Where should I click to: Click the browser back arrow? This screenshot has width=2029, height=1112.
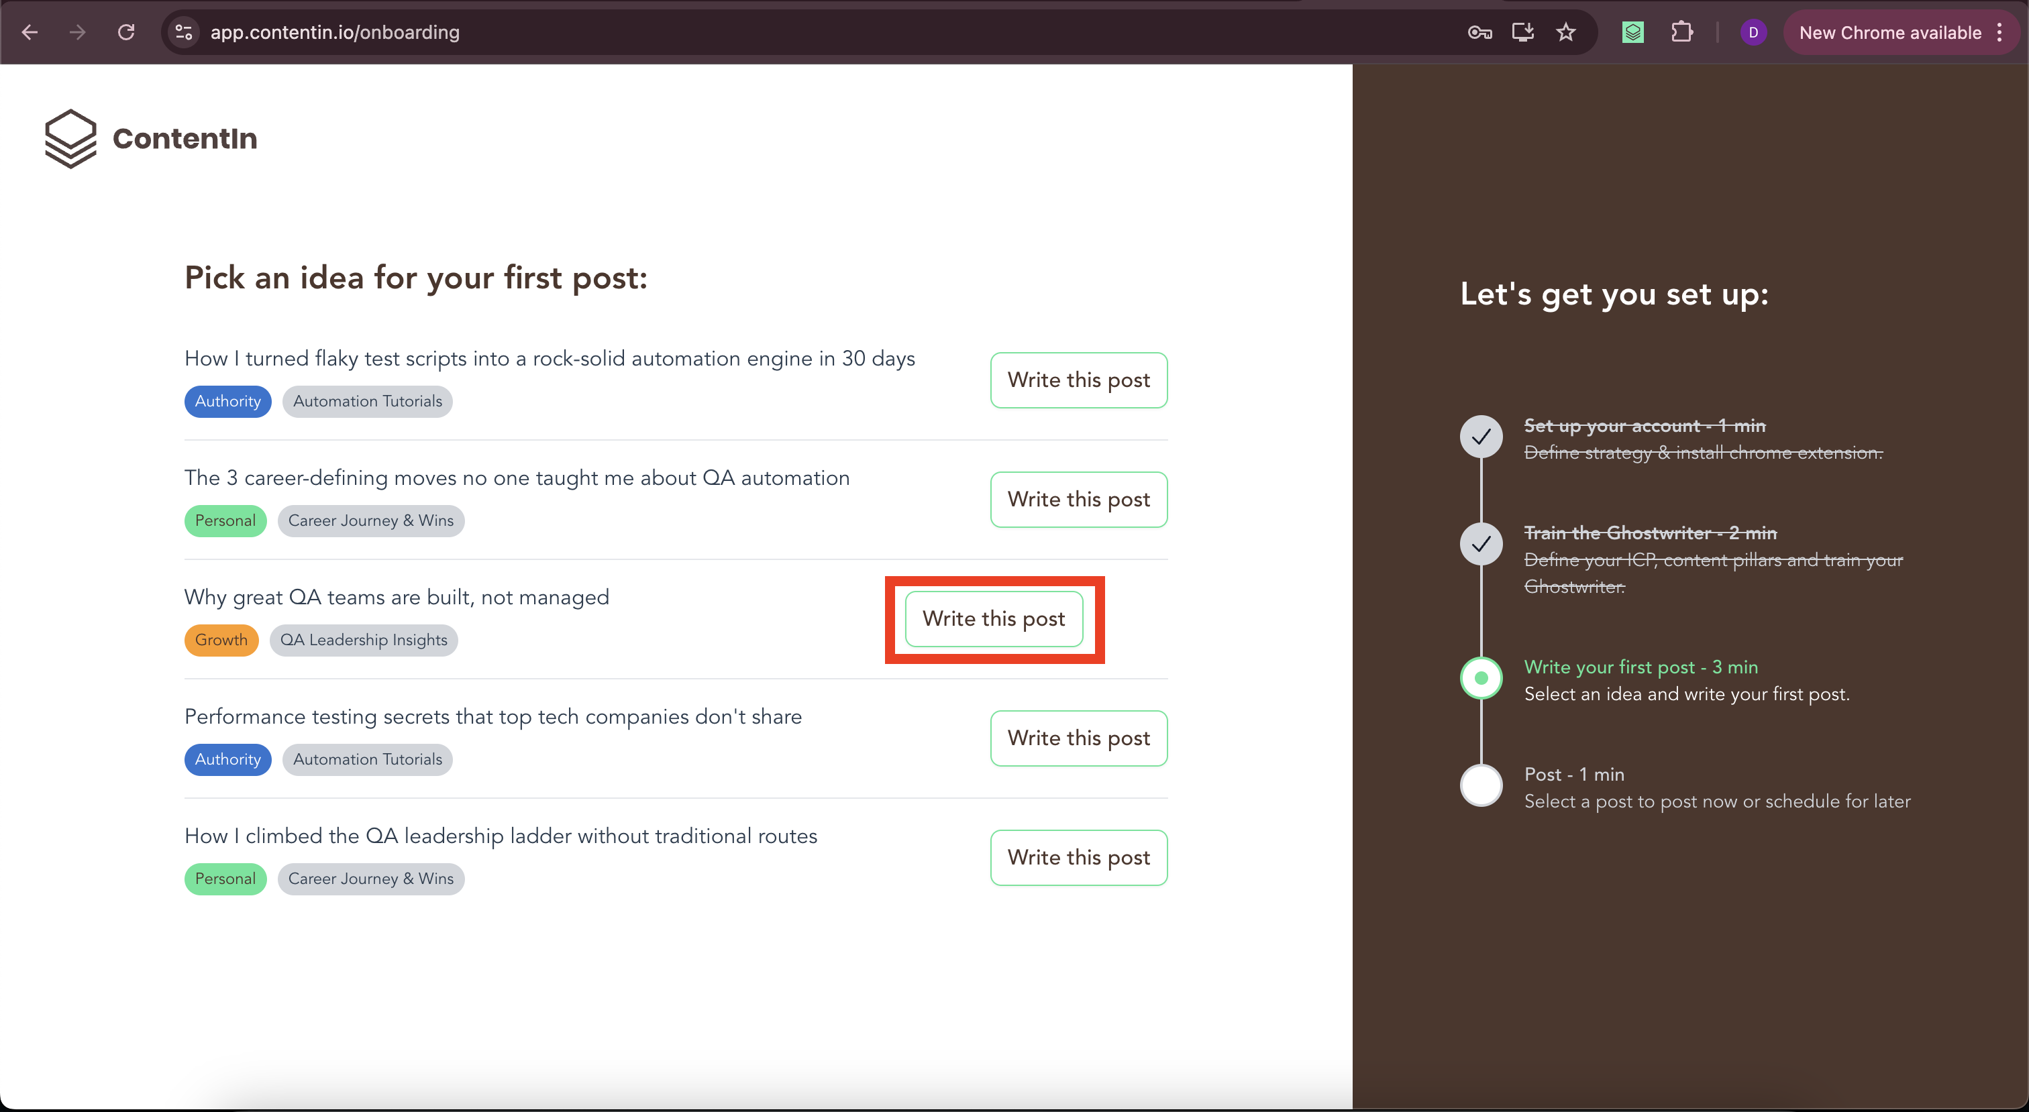30,32
